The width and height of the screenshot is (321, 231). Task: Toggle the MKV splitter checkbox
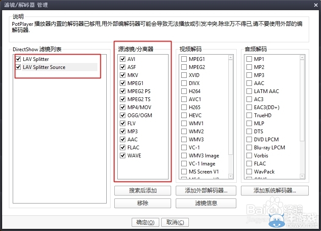[123, 75]
